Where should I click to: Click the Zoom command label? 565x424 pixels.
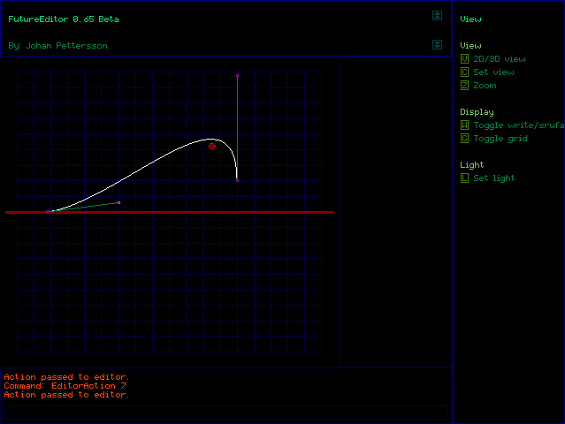485,86
